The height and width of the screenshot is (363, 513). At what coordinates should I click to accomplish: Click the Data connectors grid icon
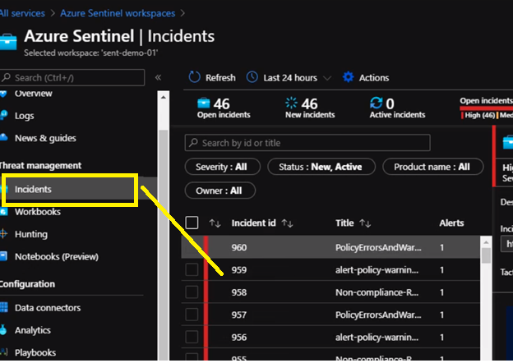3,307
